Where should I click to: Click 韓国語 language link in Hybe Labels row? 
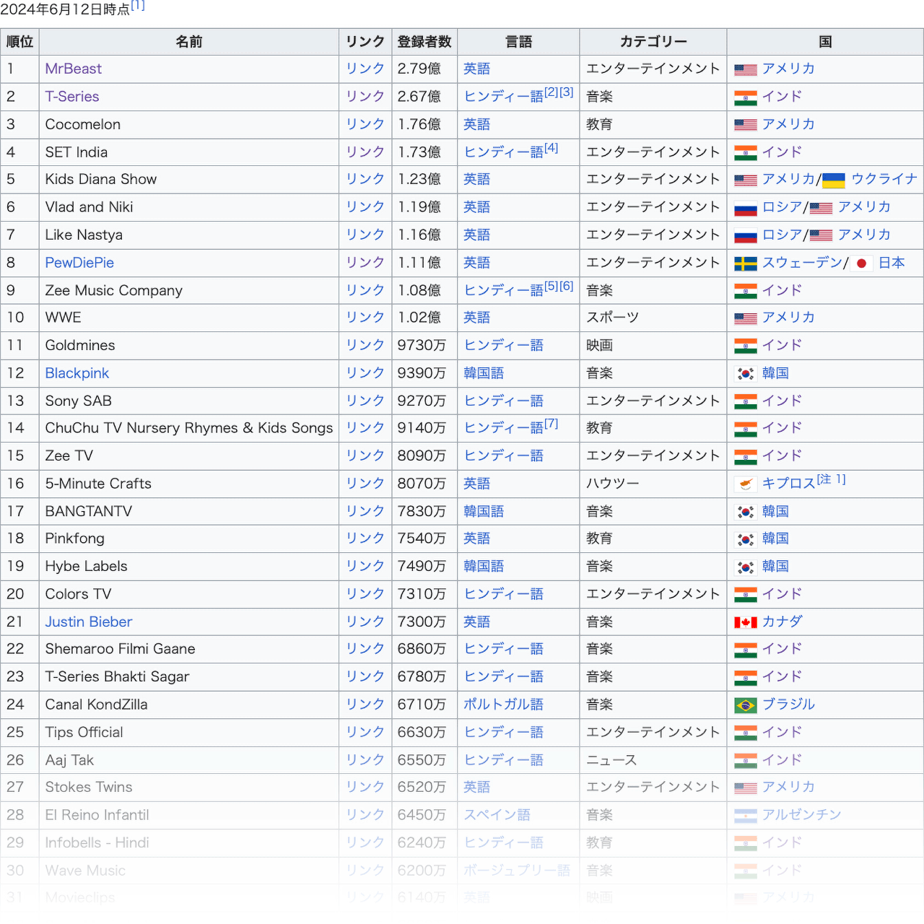(x=484, y=567)
